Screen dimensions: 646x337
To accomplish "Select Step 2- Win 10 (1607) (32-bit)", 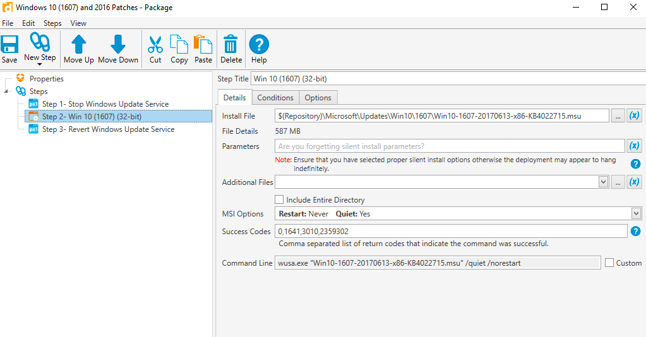I will (119, 116).
